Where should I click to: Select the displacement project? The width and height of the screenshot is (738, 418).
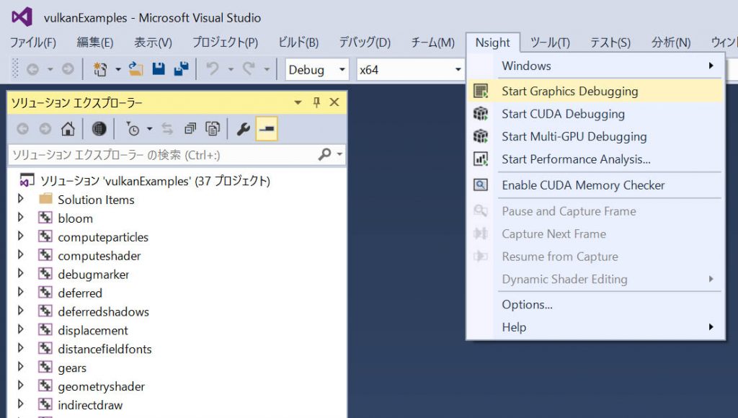point(93,331)
